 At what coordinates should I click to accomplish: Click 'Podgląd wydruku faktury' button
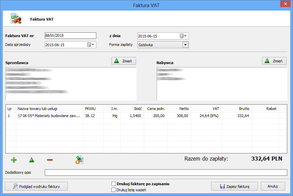tap(36, 186)
